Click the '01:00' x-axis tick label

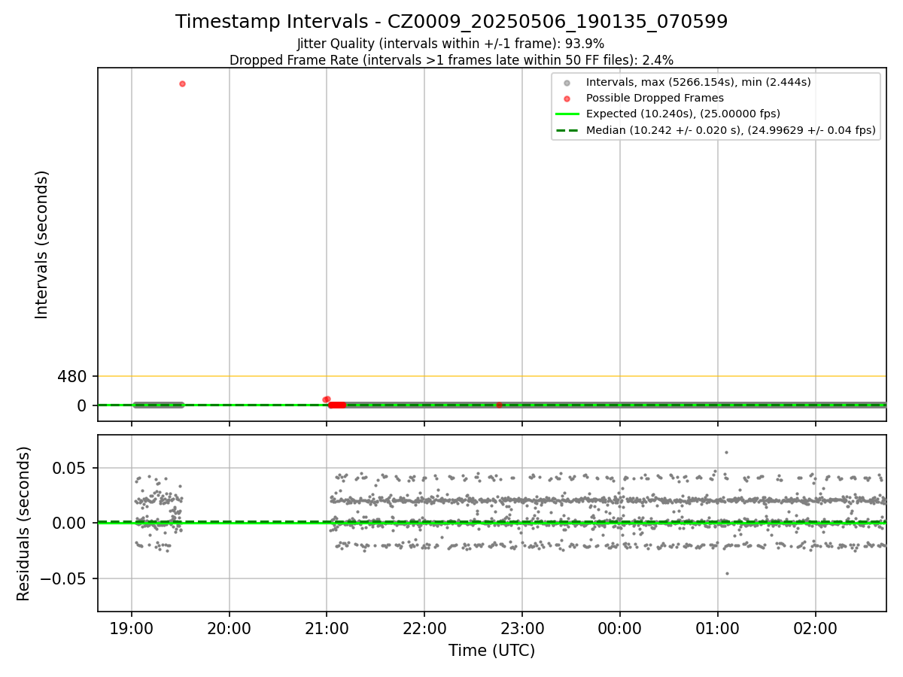point(717,627)
